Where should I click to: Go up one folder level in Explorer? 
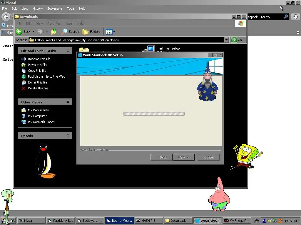[54, 32]
